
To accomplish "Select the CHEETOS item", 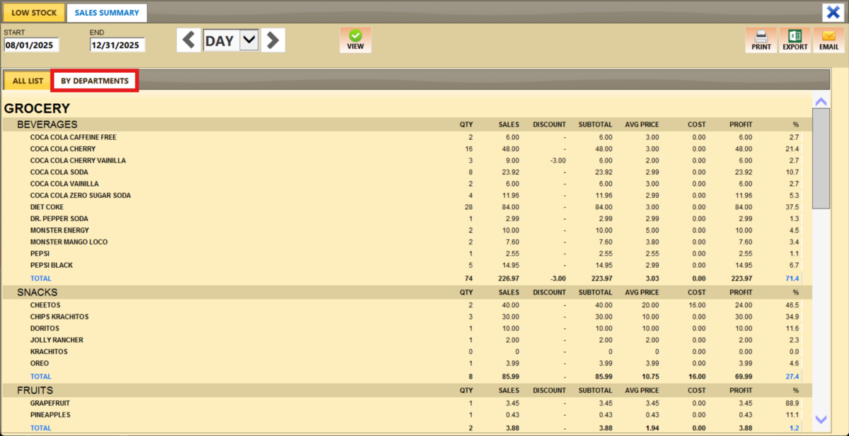I will click(x=44, y=305).
